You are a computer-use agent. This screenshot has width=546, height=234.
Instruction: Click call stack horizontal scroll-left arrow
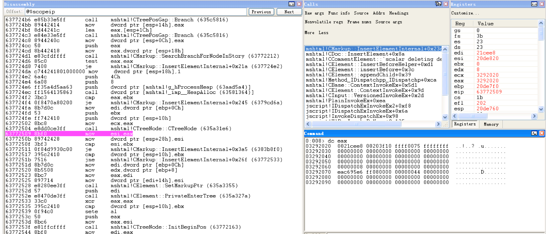(x=308, y=124)
